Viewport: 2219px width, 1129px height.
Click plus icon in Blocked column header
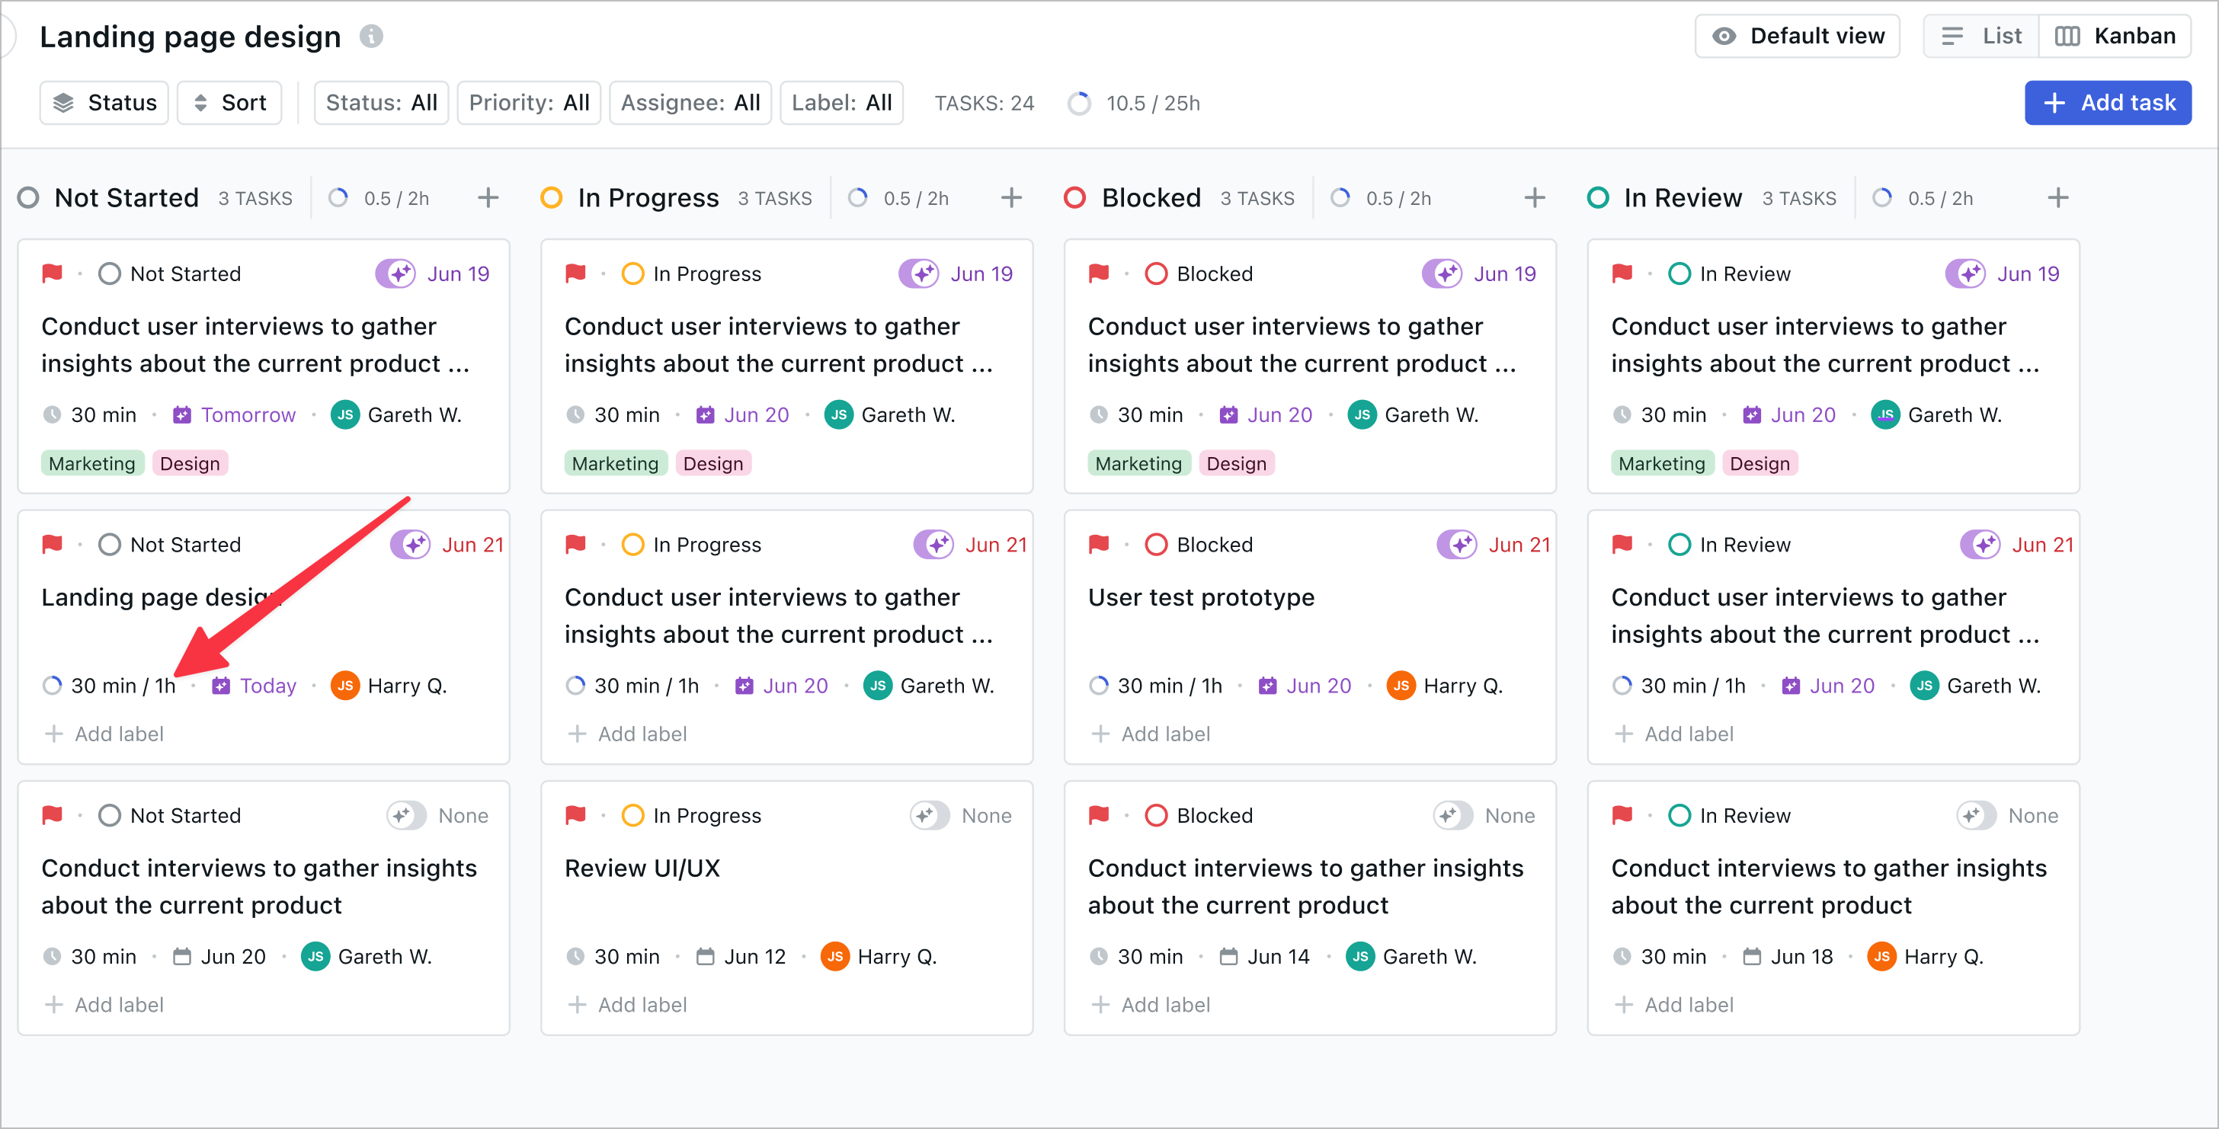click(1534, 198)
